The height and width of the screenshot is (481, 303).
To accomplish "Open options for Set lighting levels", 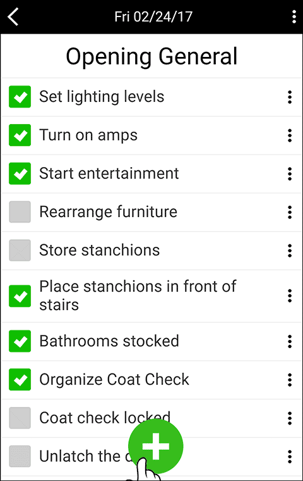I will pyautogui.click(x=290, y=97).
